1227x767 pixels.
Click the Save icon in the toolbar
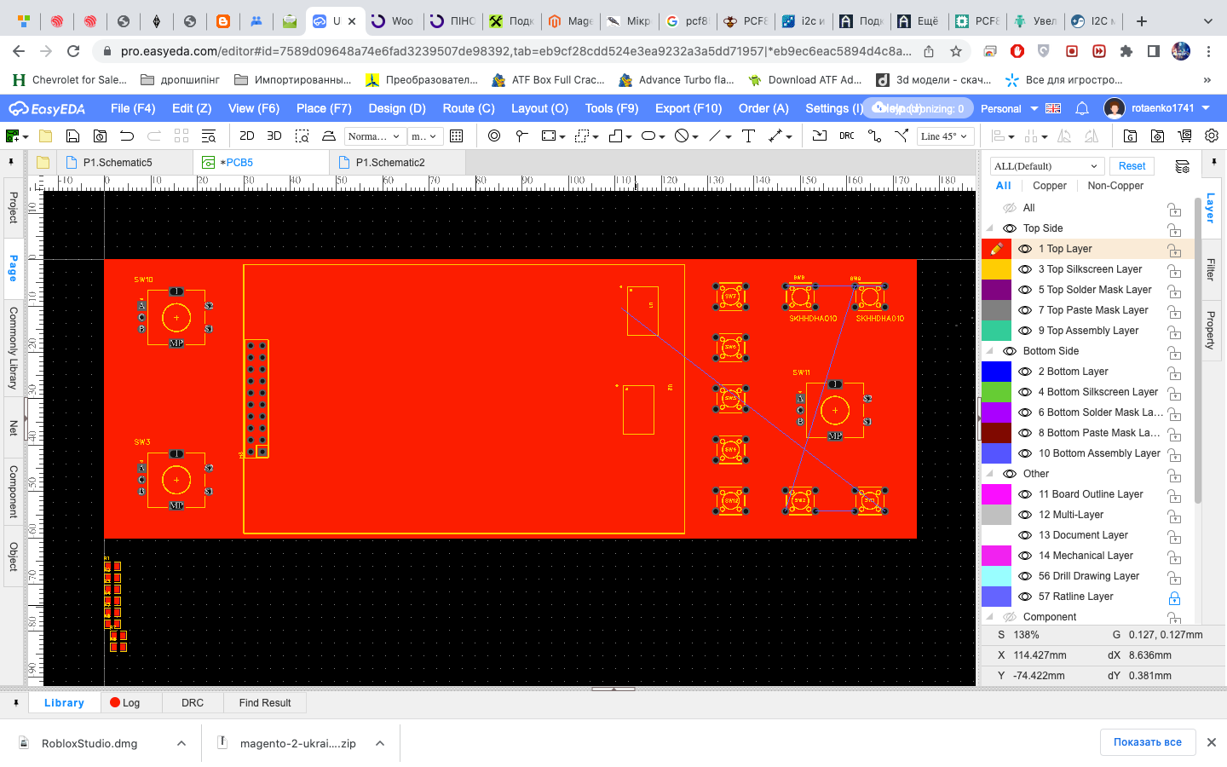[x=72, y=136]
